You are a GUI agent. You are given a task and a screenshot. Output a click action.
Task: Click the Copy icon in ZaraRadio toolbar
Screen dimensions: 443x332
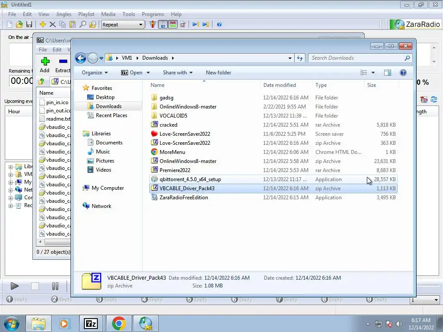coord(62,25)
